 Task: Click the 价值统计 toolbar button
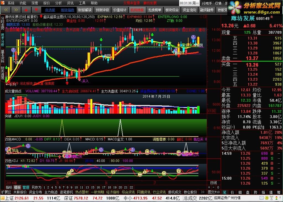coord(120,10)
